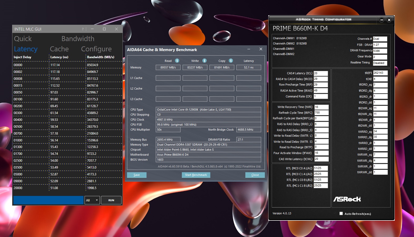Minimize the AIDA64 benchmark window
414x237 pixels.
pos(249,49)
